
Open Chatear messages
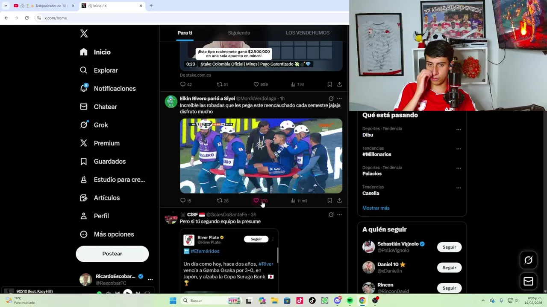click(x=98, y=107)
